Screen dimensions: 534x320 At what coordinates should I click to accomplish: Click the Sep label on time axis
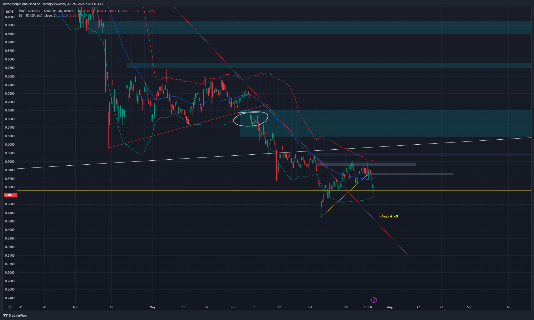coord(469,307)
